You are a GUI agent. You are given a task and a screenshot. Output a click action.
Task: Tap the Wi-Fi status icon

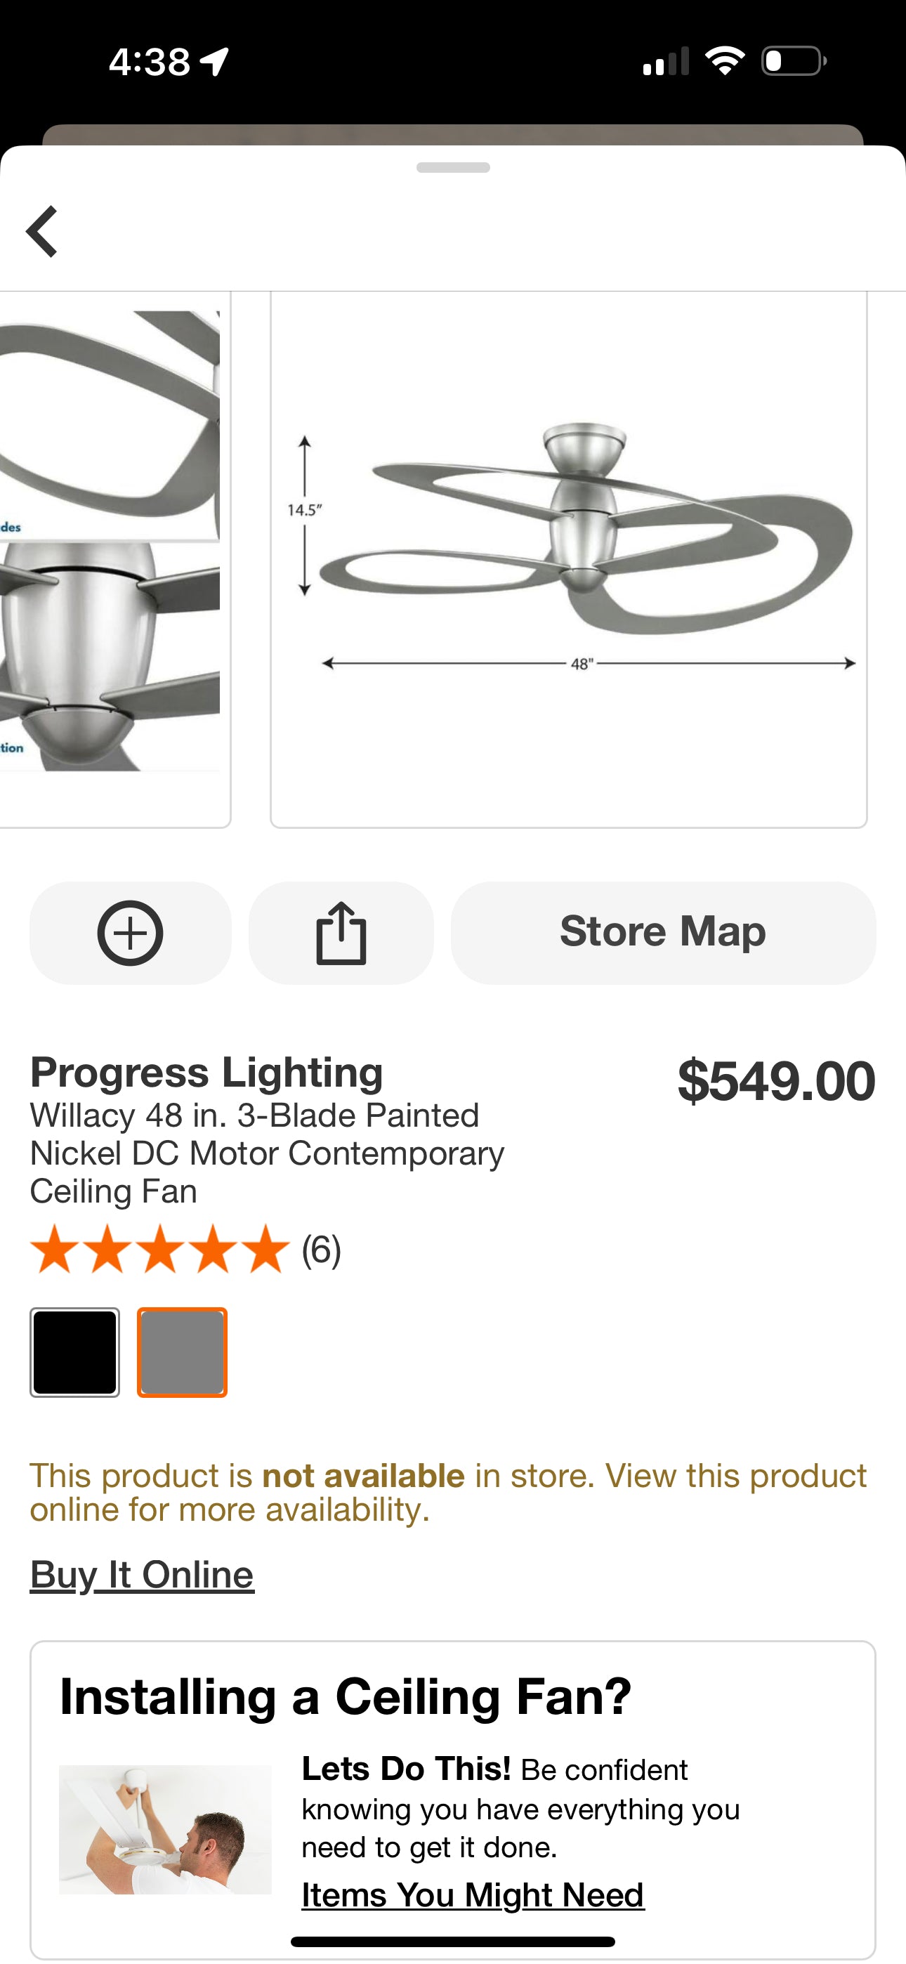click(725, 61)
